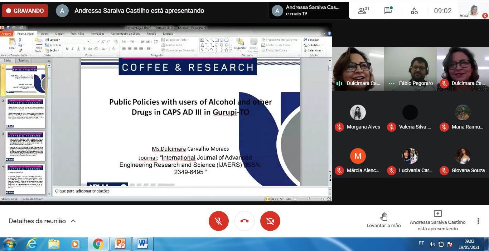Image resolution: width=489 pixels, height=251 pixels.
Task: Open Contorno da Forma dropdown
Action: [277, 45]
